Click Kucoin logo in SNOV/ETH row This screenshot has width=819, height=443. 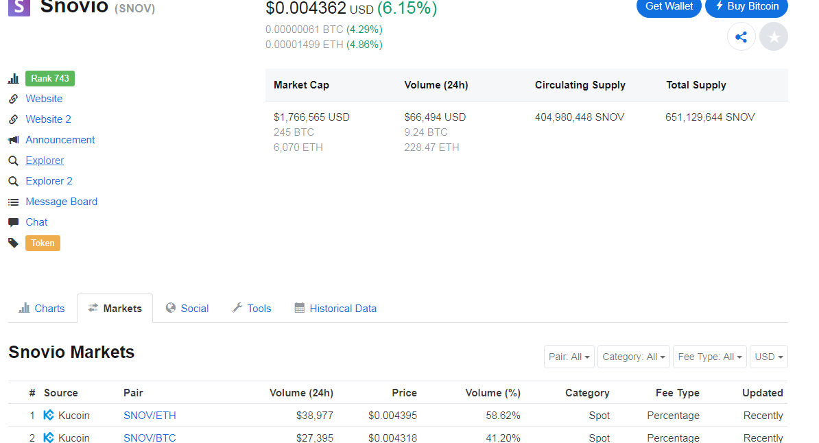49,416
